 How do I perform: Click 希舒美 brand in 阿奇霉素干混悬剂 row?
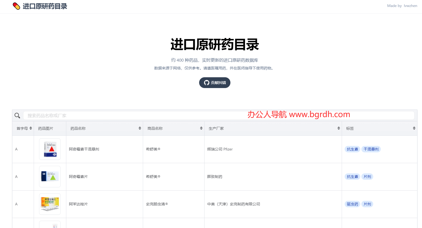[x=153, y=149]
